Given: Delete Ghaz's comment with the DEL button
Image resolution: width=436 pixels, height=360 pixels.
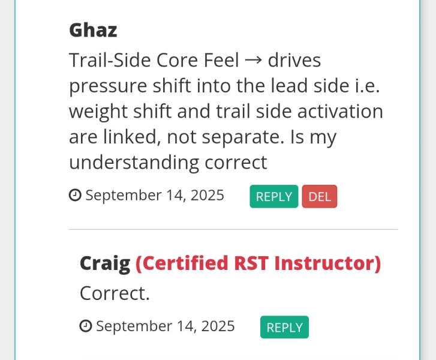Looking at the screenshot, I should [320, 196].
